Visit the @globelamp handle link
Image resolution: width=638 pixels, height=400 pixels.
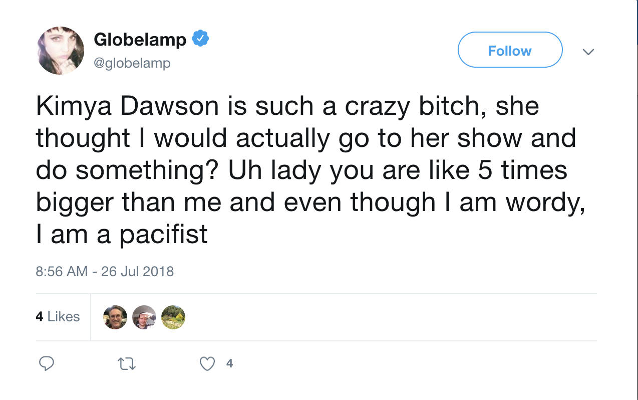[132, 63]
